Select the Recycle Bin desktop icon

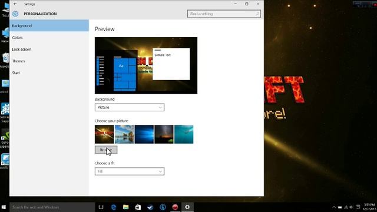tap(5, 61)
